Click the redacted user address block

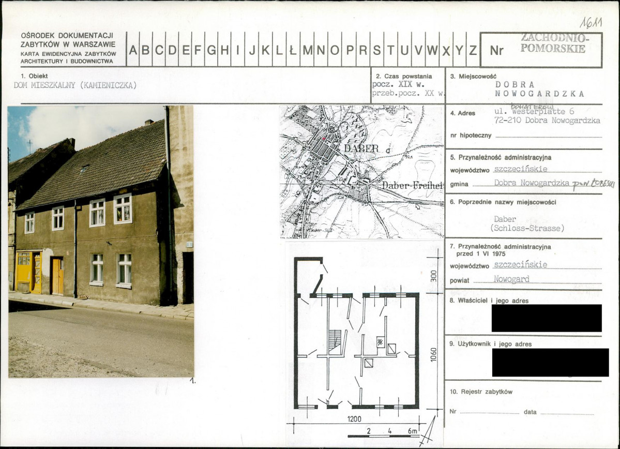550,363
